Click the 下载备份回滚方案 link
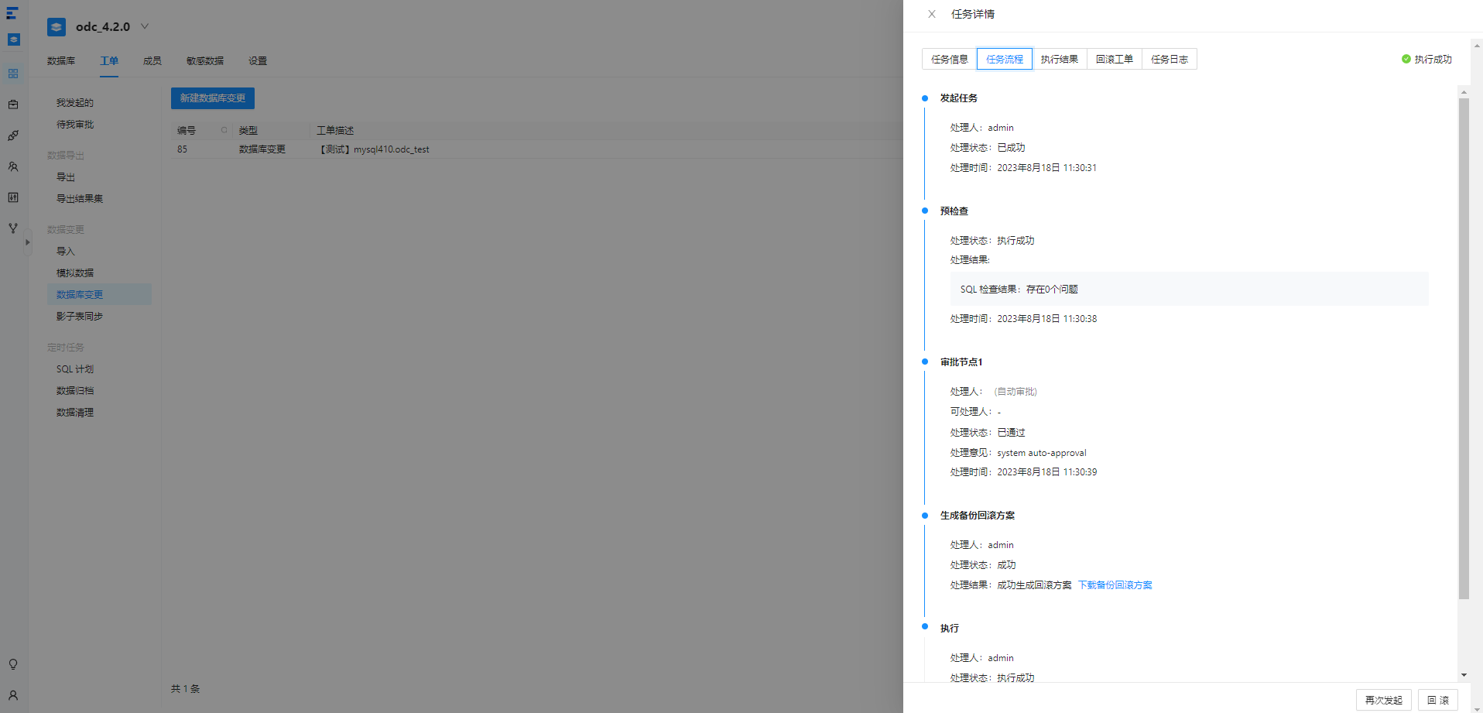Screen dimensions: 1483x713 click(1115, 585)
